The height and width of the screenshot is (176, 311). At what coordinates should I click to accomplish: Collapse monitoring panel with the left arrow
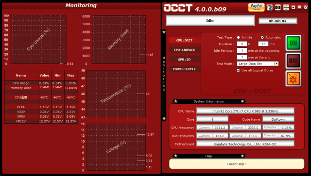tap(164, 119)
